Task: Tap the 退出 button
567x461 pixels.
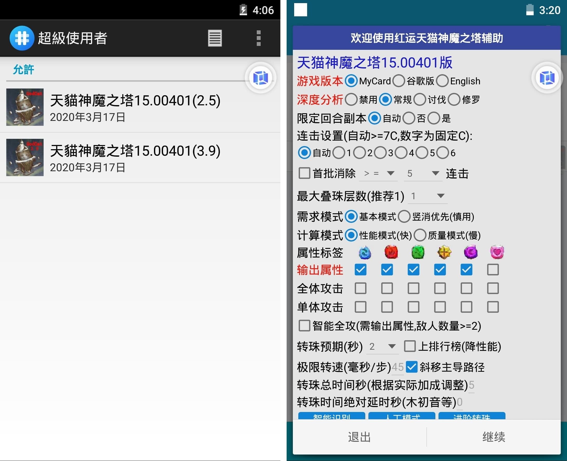Action: (x=360, y=437)
